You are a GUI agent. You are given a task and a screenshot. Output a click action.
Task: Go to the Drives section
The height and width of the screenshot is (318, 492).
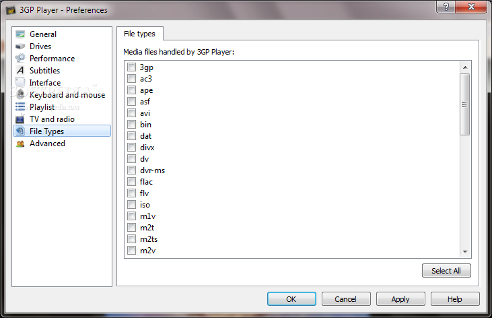(x=62, y=46)
